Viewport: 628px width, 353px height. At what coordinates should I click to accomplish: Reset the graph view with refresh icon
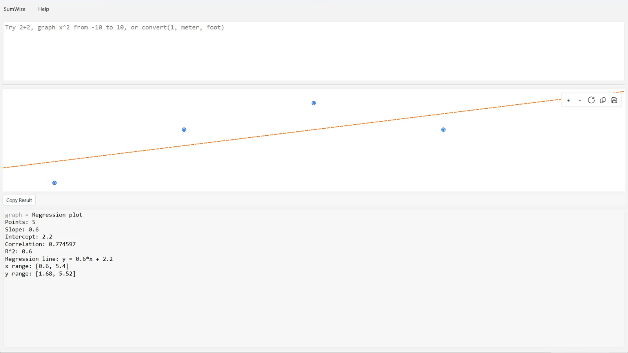pos(591,100)
